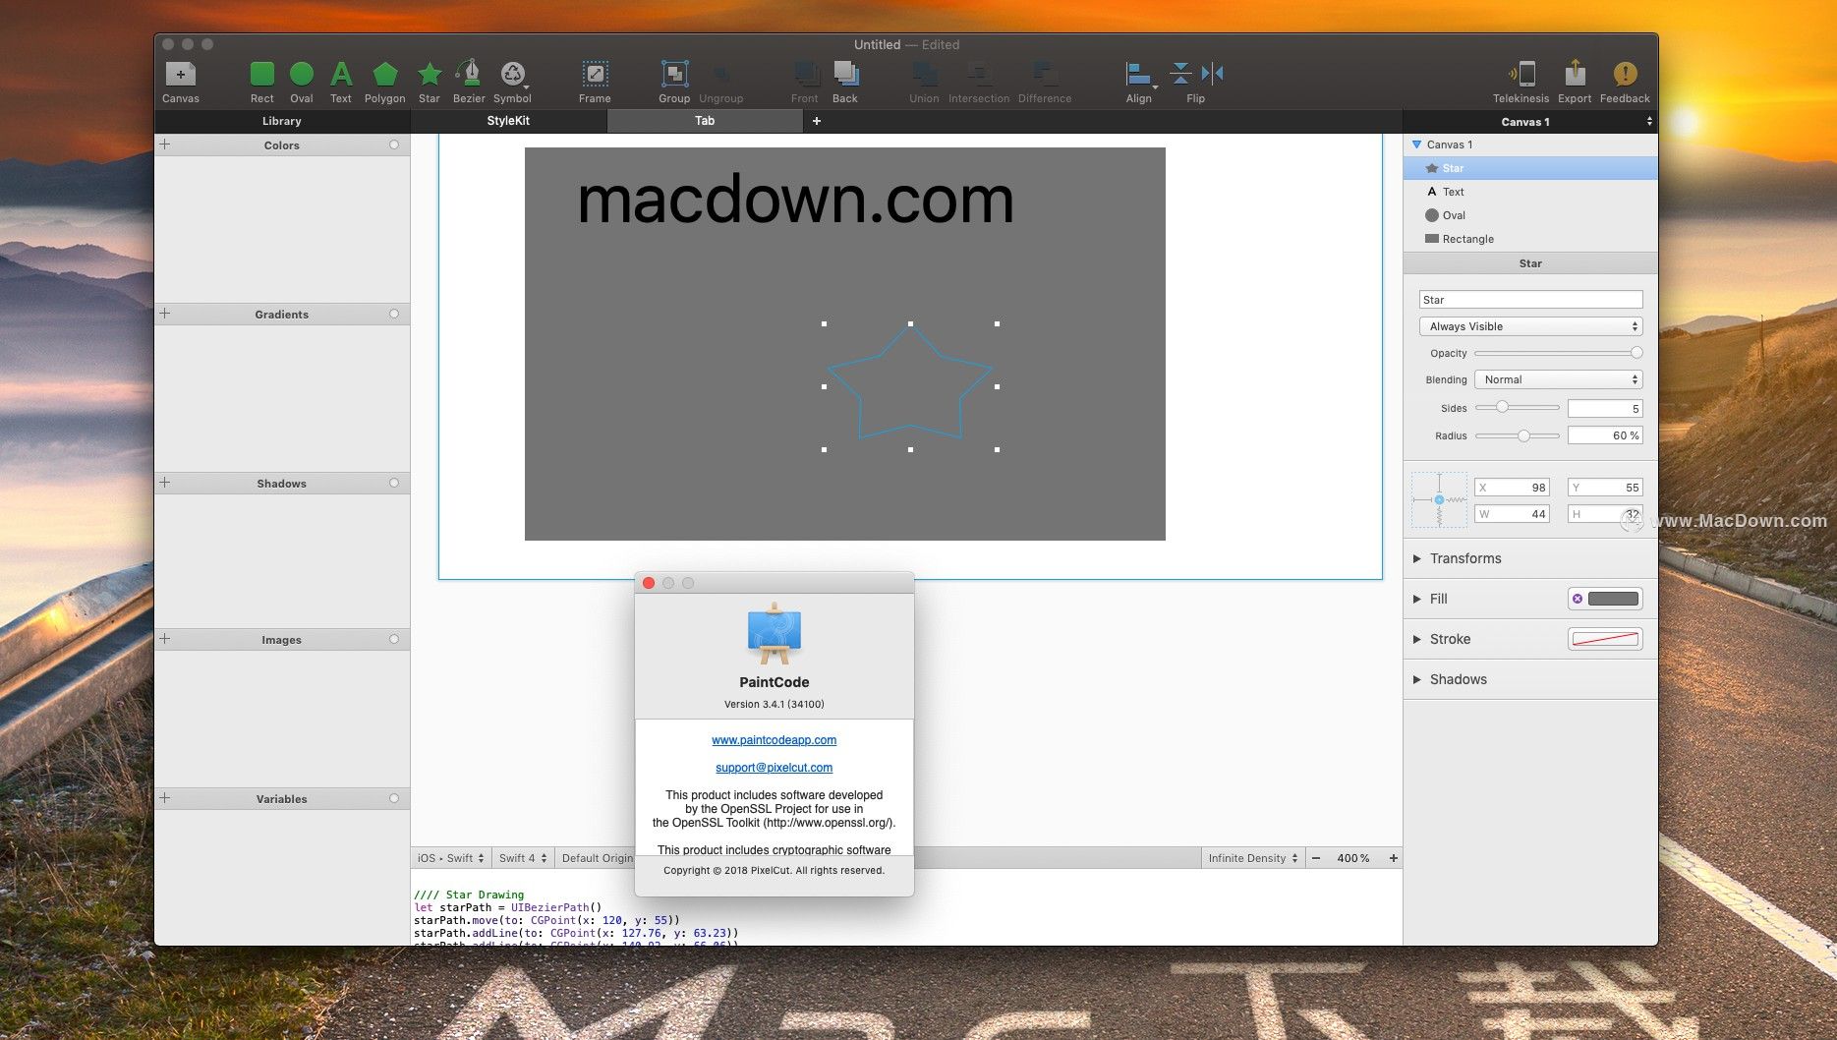Select the Text layer in tree
Image resolution: width=1837 pixels, height=1040 pixels.
tap(1530, 192)
